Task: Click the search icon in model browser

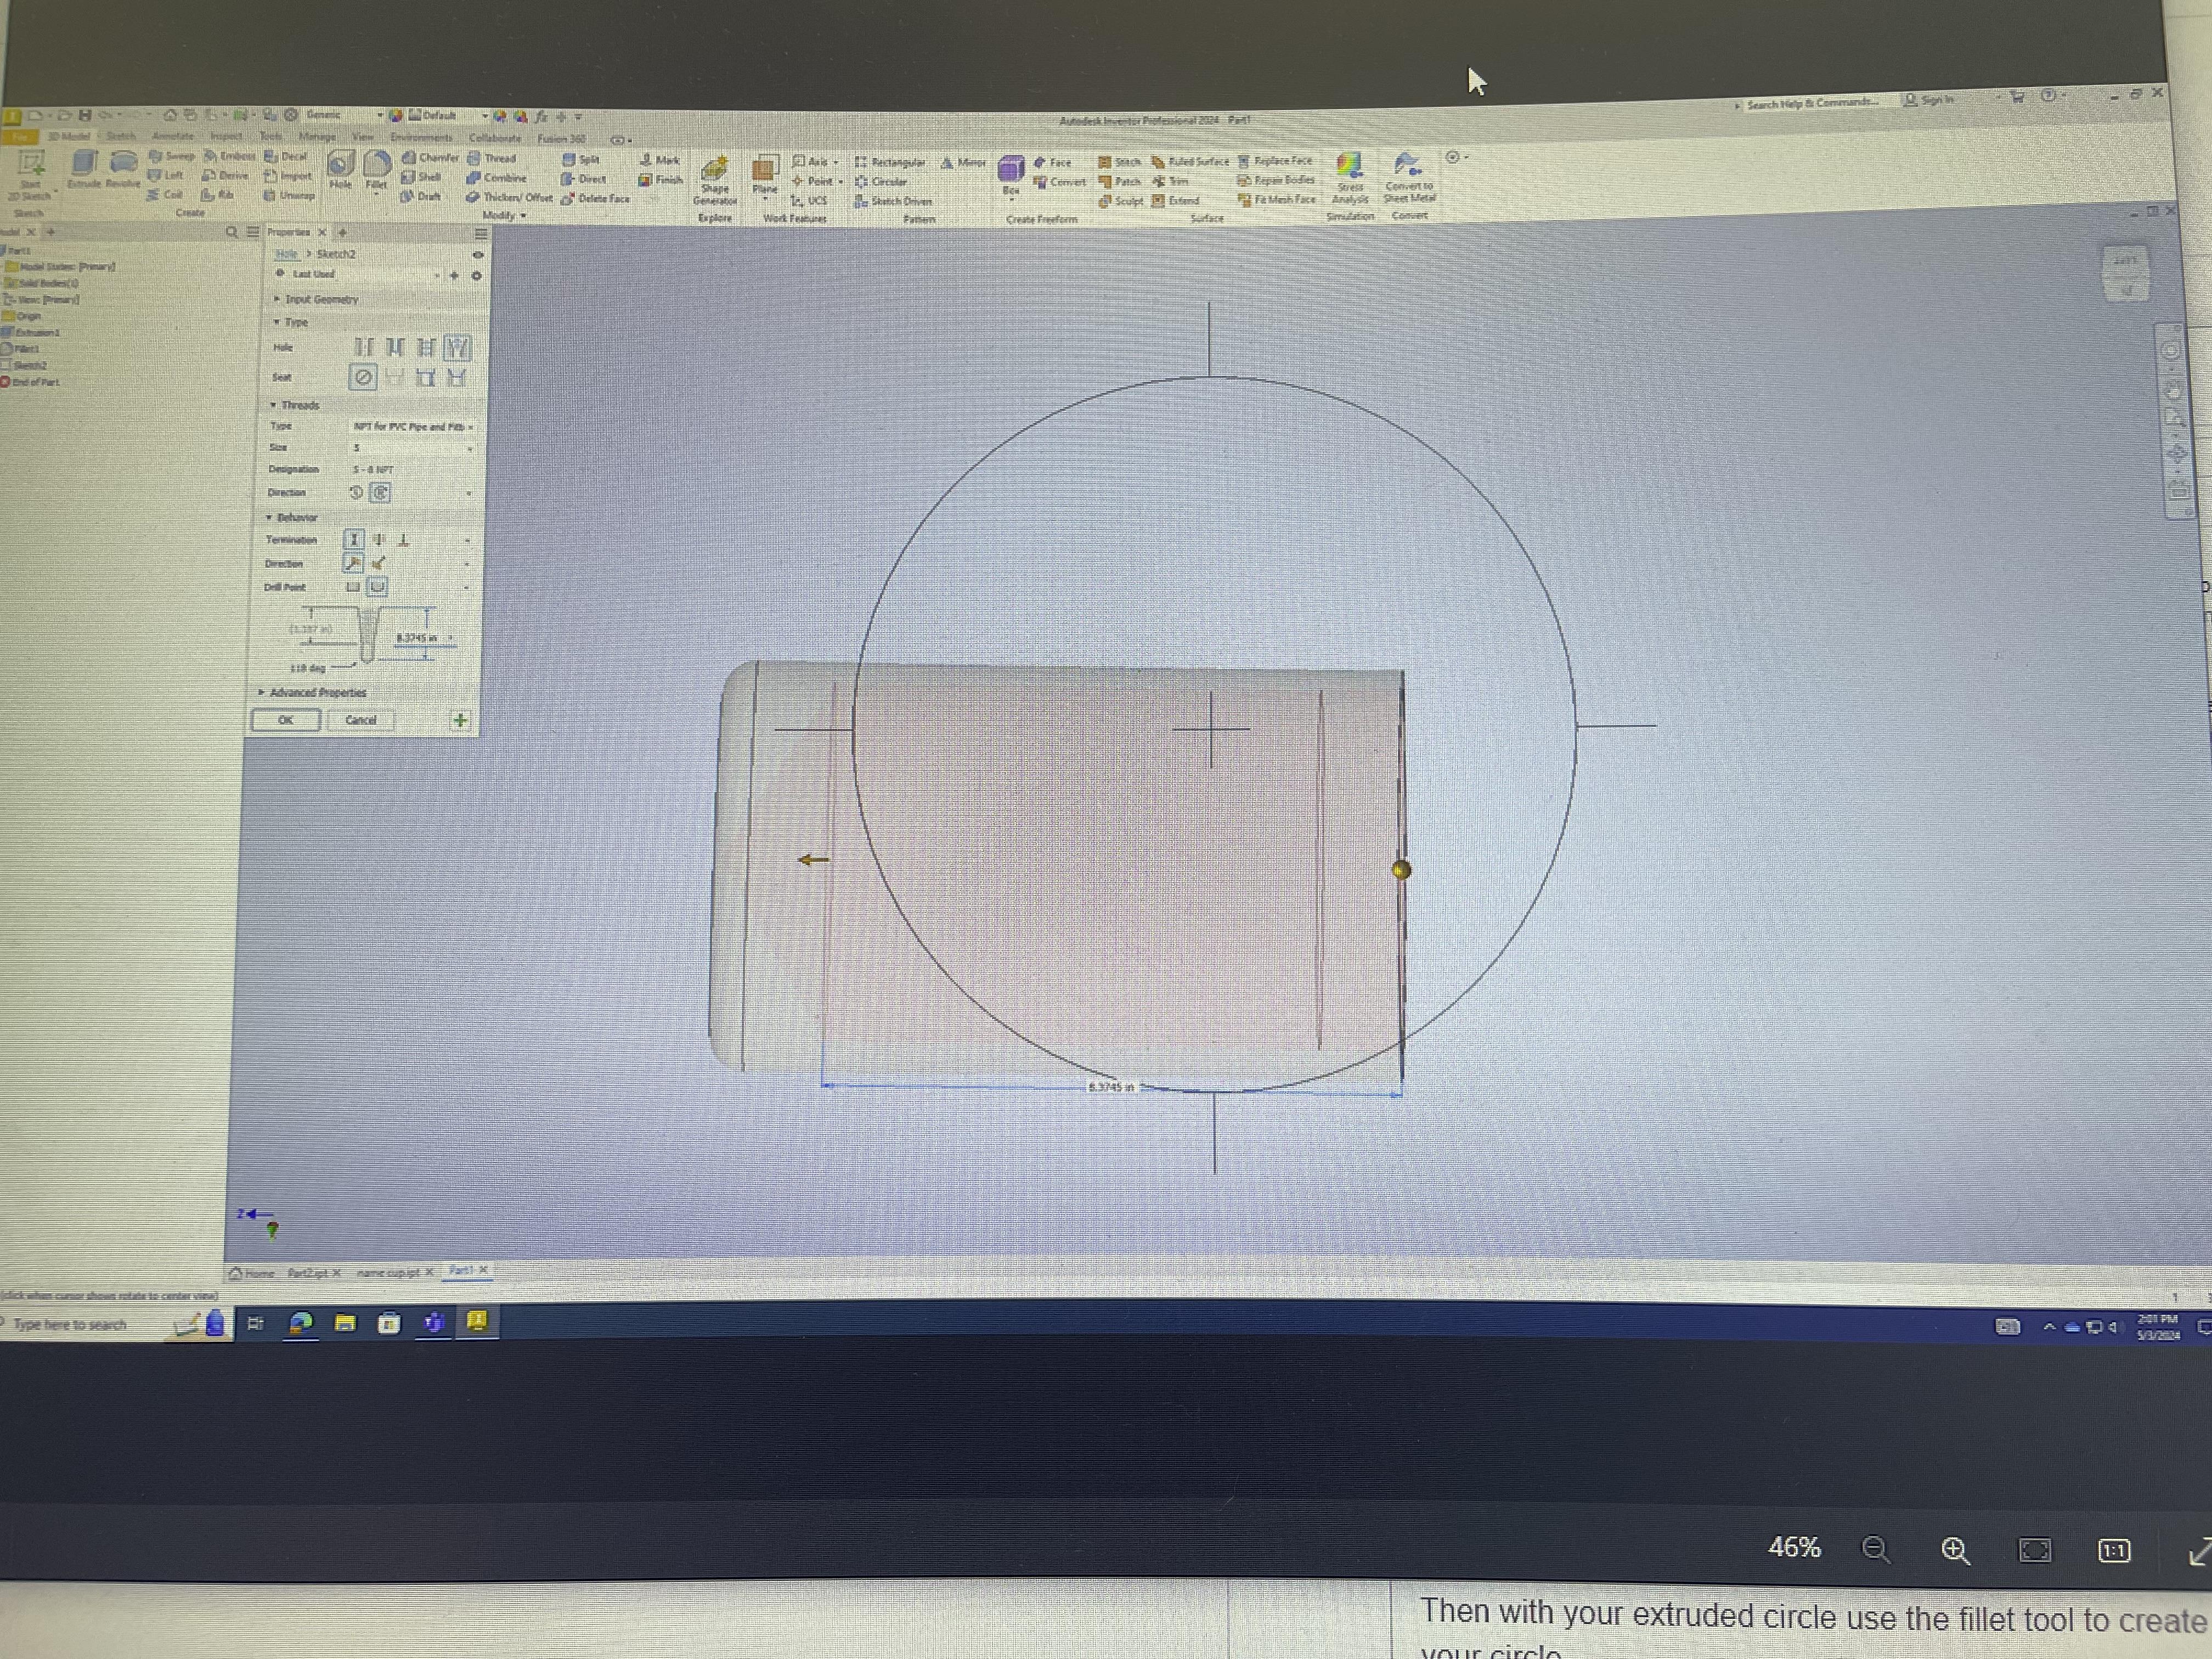Action: click(x=231, y=232)
